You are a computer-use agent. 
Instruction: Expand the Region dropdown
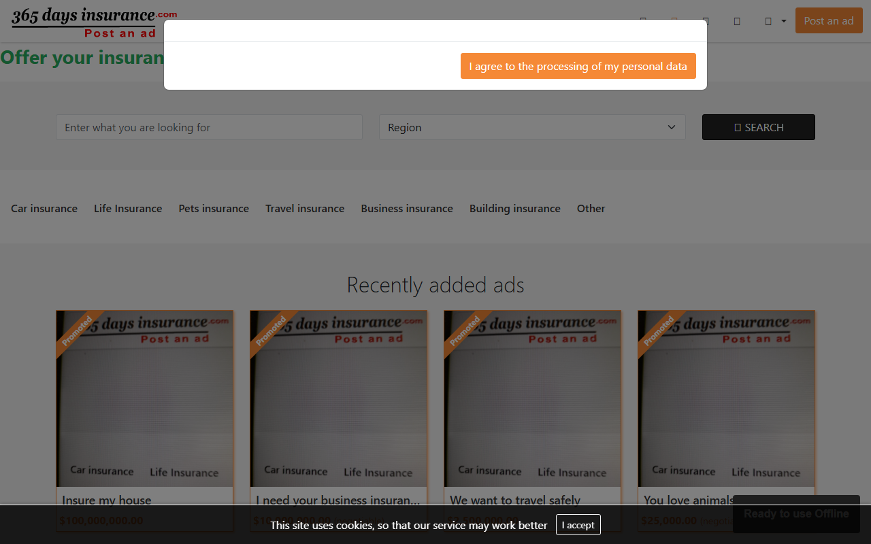[x=532, y=127]
